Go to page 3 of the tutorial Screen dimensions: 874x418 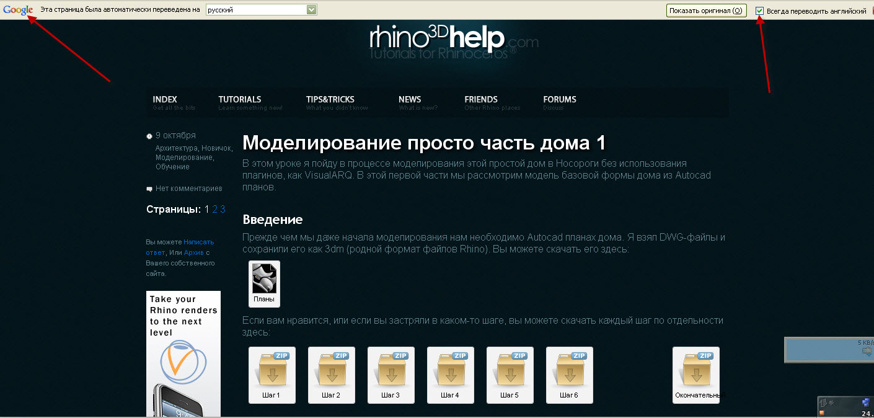click(223, 210)
